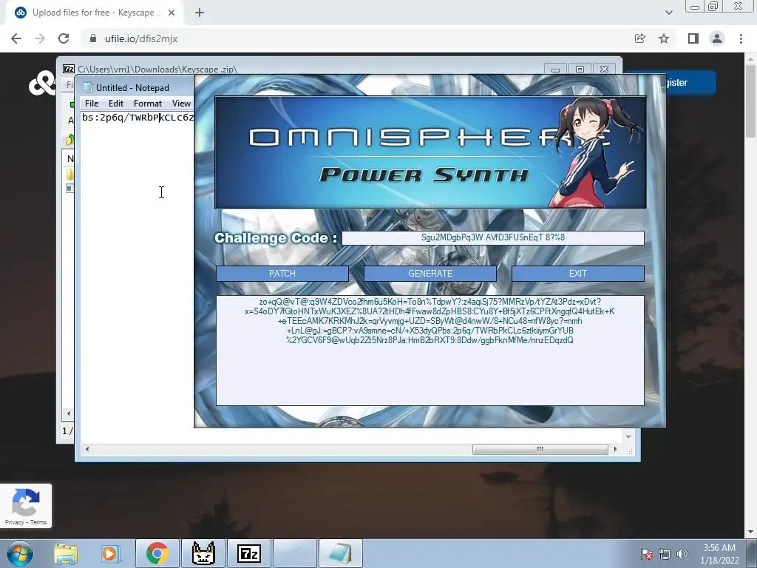Image resolution: width=757 pixels, height=568 pixels.
Task: Open File Explorer from taskbar
Action: [x=66, y=553]
